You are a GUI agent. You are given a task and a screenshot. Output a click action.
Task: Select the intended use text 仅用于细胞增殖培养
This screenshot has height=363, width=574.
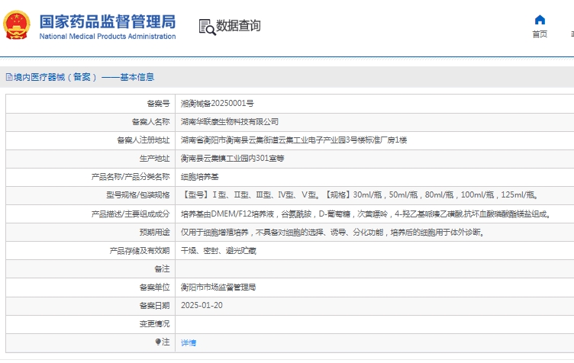(x=333, y=232)
